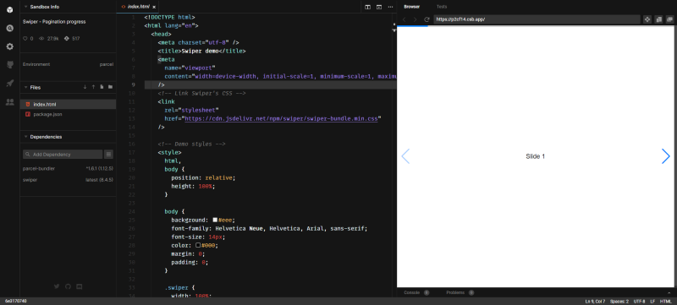Refresh the preview browser

click(427, 19)
